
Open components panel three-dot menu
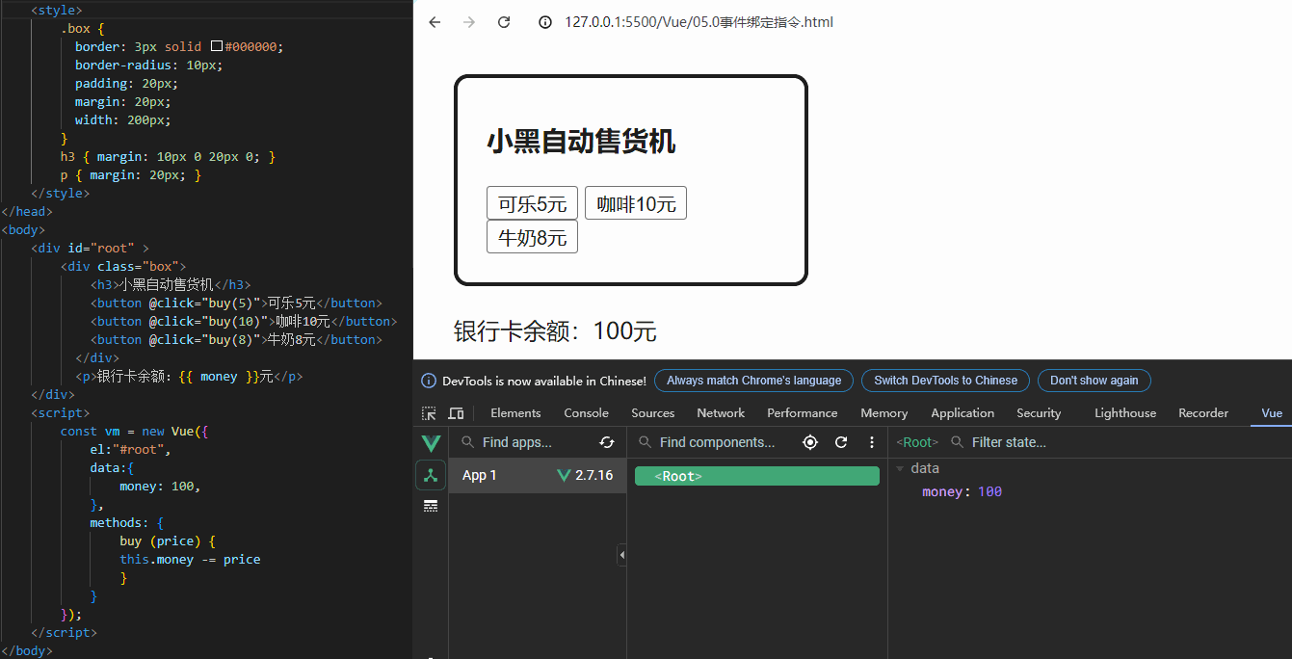coord(872,442)
